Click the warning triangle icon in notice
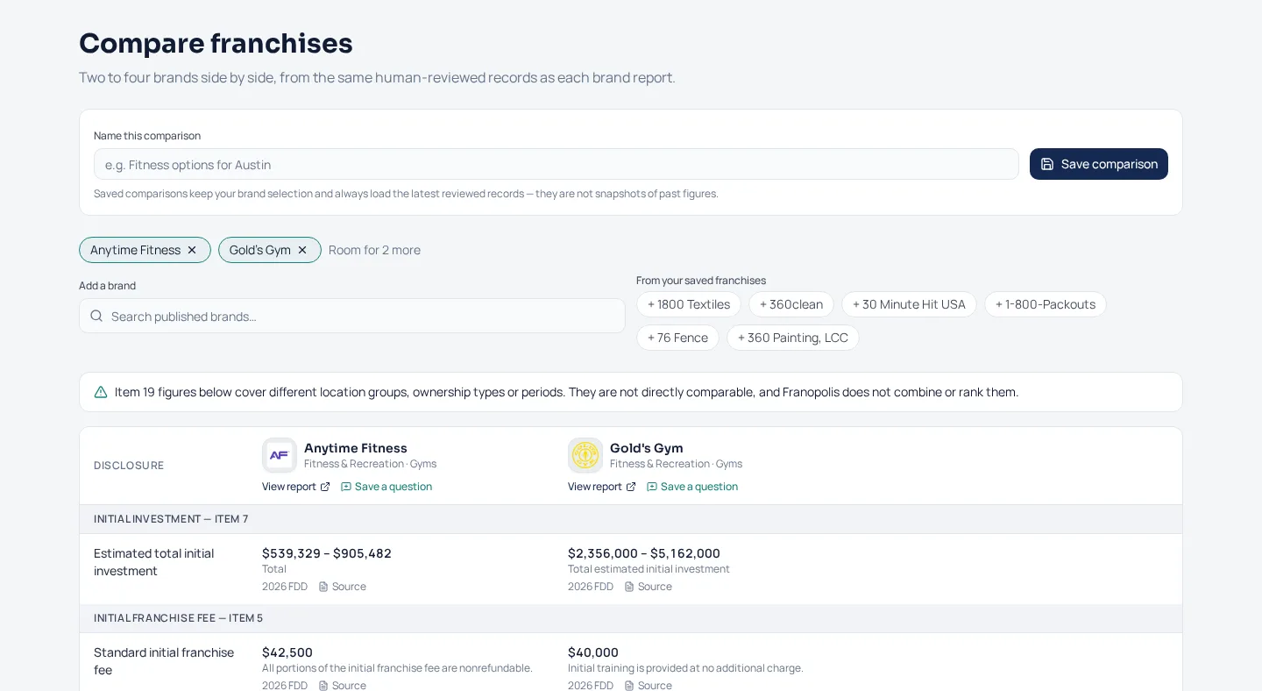 point(101,392)
